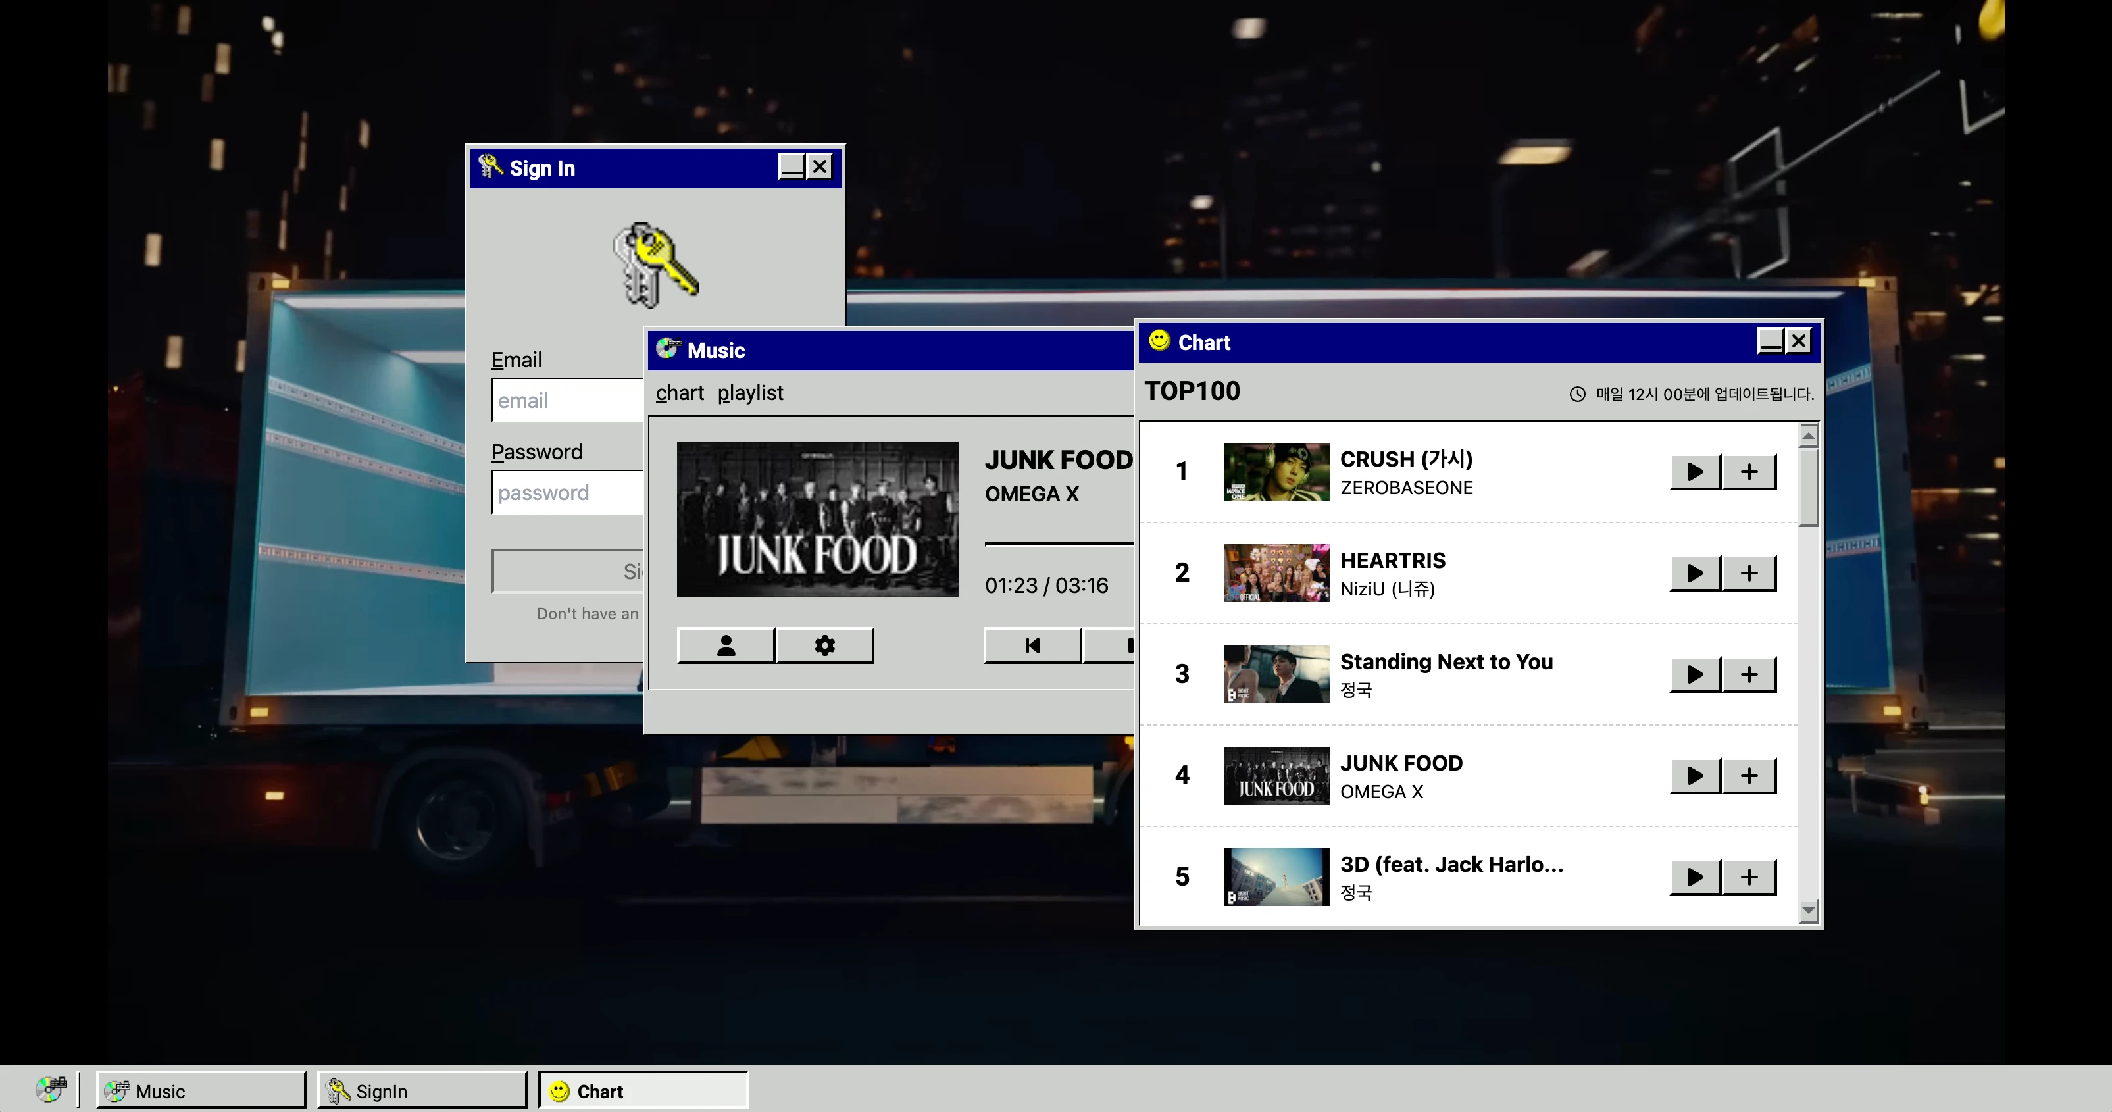
Task: Open JUNK FOOD thumbnail in Chart list
Action: pyautogui.click(x=1276, y=775)
